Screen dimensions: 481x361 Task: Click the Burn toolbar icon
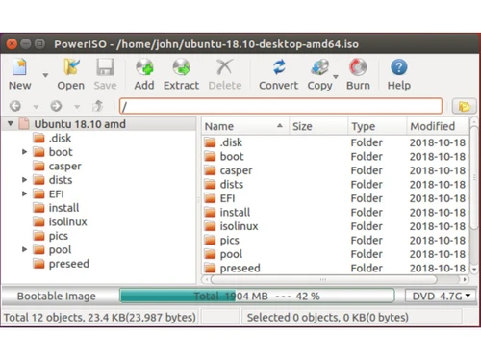click(x=358, y=67)
